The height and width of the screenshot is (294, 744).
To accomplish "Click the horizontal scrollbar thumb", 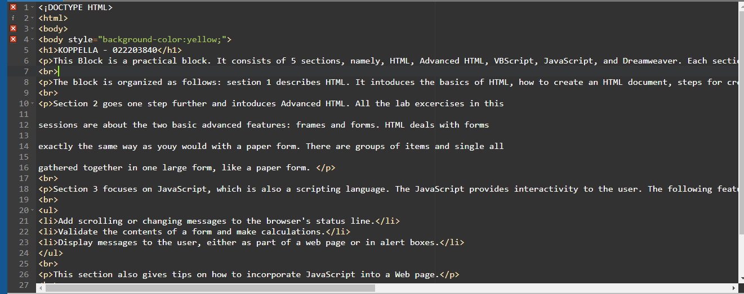I will click(210, 288).
